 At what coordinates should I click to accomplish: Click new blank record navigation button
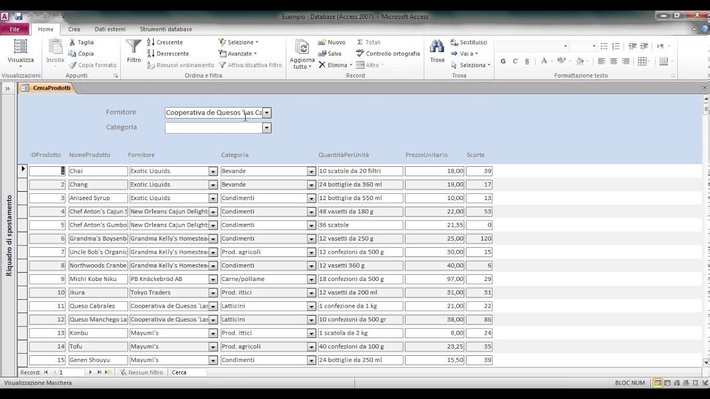pyautogui.click(x=109, y=372)
